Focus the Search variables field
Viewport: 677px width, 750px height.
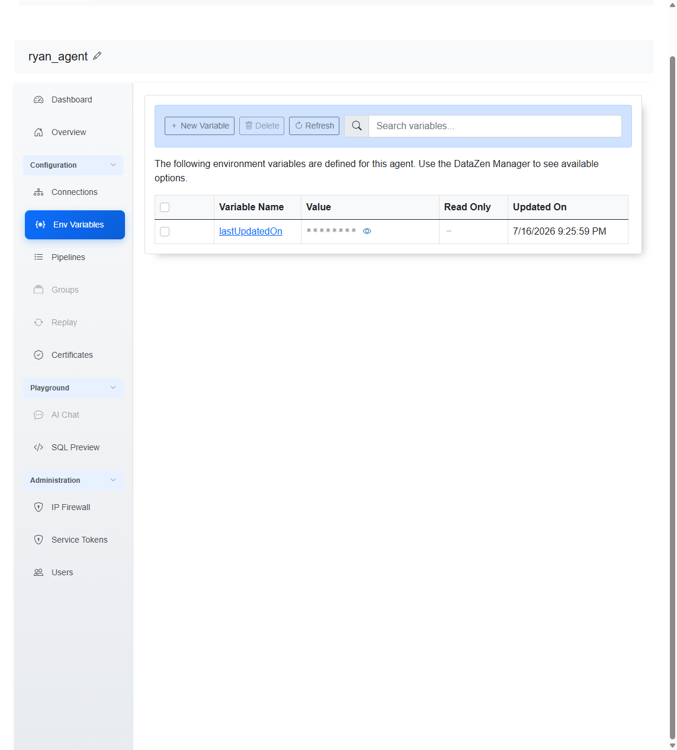click(495, 126)
